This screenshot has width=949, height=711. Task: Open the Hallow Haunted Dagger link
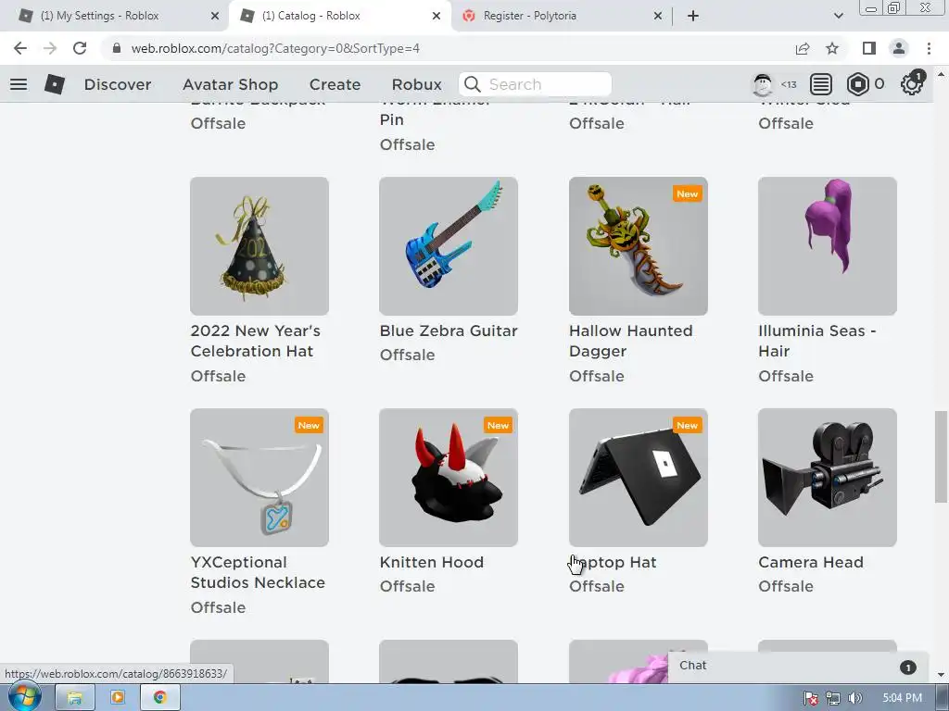(630, 341)
